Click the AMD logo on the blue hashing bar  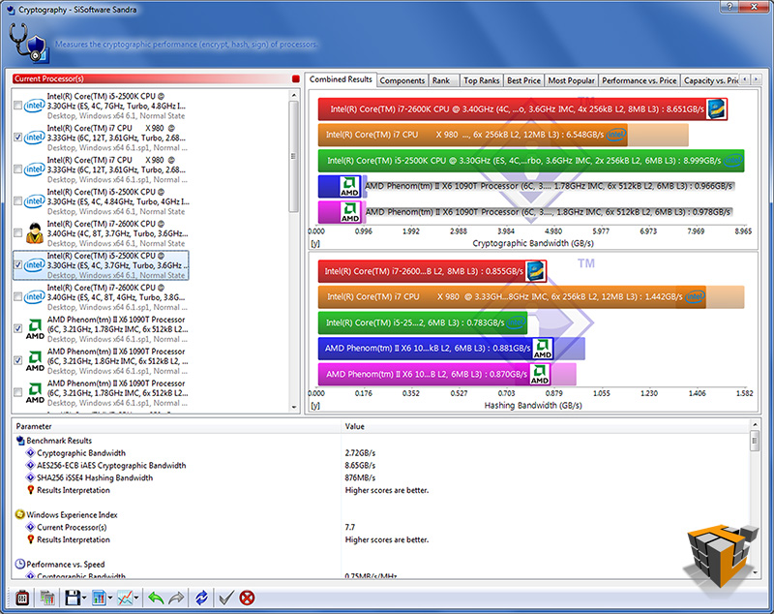pyautogui.click(x=543, y=349)
